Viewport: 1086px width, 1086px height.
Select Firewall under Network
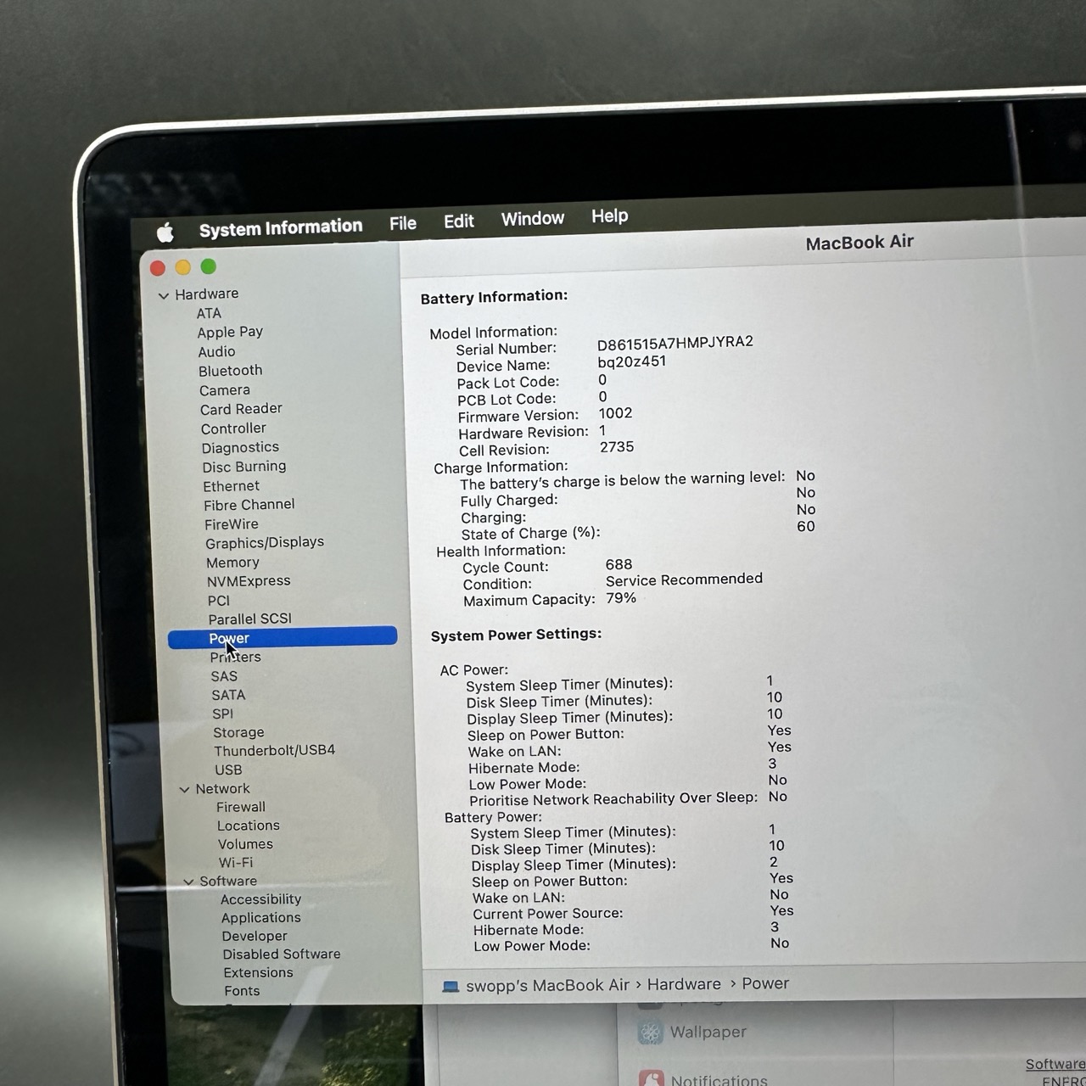(x=241, y=808)
